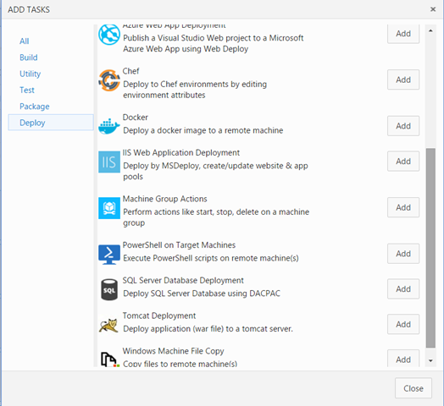Image resolution: width=444 pixels, height=406 pixels.
Task: Click 'Execute PowerShell scripts on remote machine(s)'
Action: pyautogui.click(x=211, y=258)
